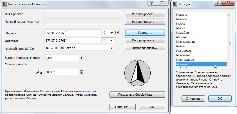Open the longitude hemisphere dropdown В
Viewport: 237px width, 114px height.
point(108,40)
